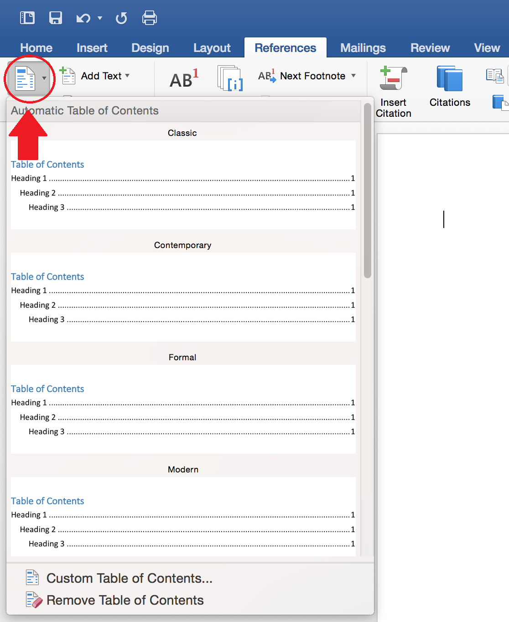Open the sidebar layout icon

[x=27, y=18]
